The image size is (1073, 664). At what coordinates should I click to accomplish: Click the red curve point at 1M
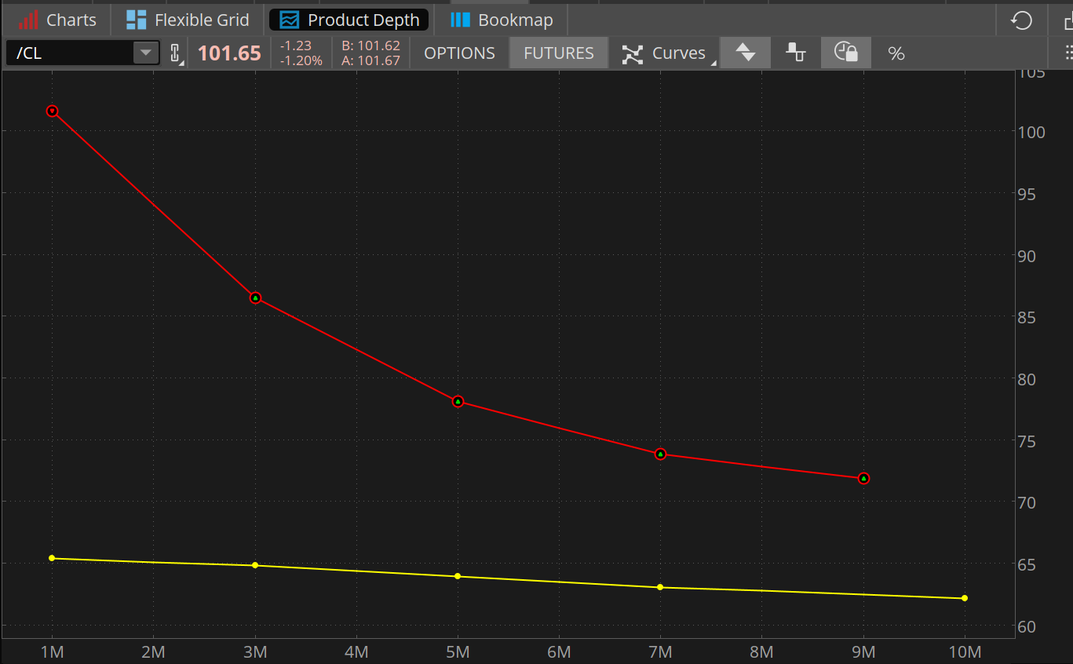pos(53,111)
